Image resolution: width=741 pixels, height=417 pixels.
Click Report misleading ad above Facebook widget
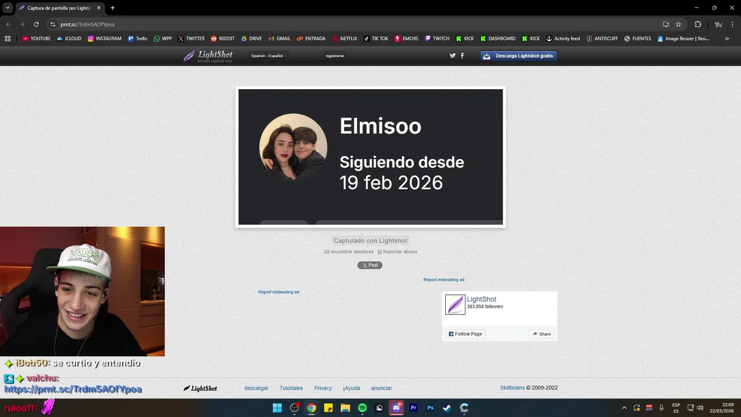pyautogui.click(x=443, y=280)
